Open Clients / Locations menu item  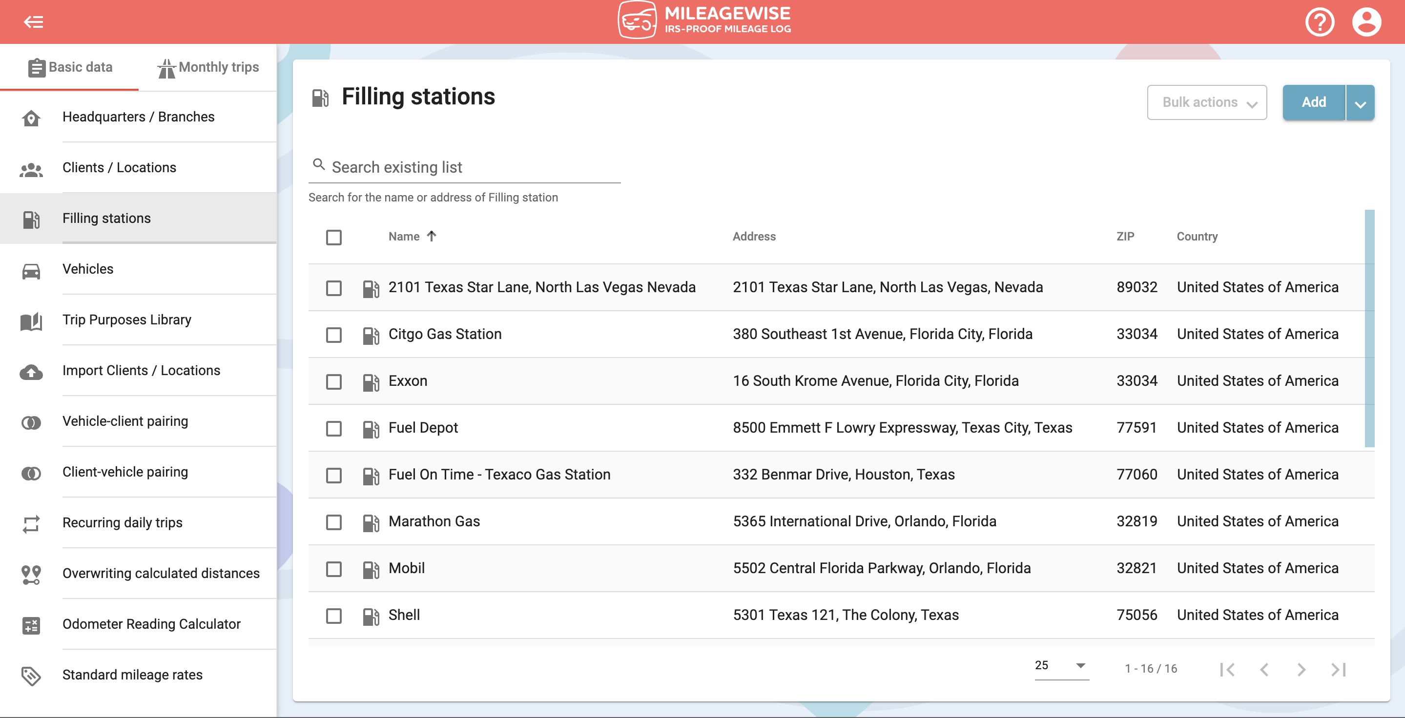pos(119,167)
